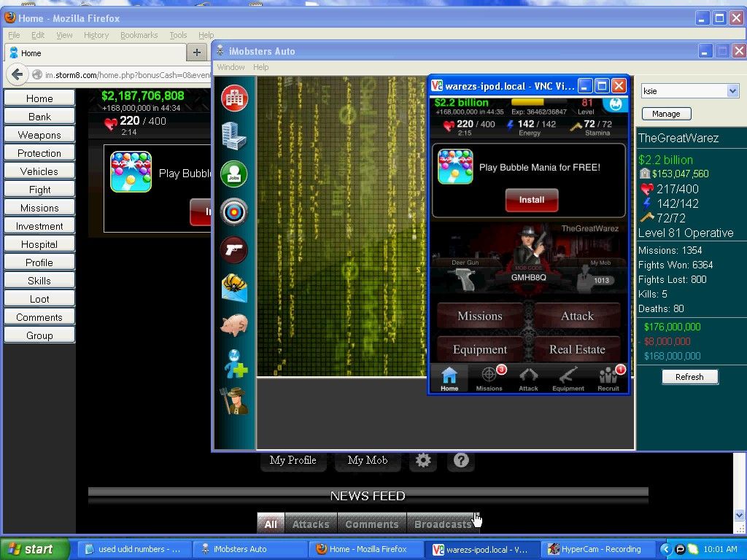
Task: Click the pistol icon in iMobsters Auto sidebar
Action: click(x=234, y=249)
